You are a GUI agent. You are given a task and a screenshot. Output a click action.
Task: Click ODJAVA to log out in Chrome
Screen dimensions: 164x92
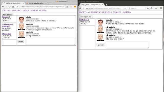[43, 10]
